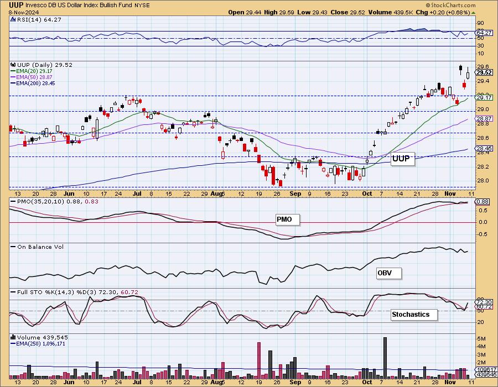Click the 439545 volume tag on the right axis
This screenshot has height=387, width=498.
485,375
